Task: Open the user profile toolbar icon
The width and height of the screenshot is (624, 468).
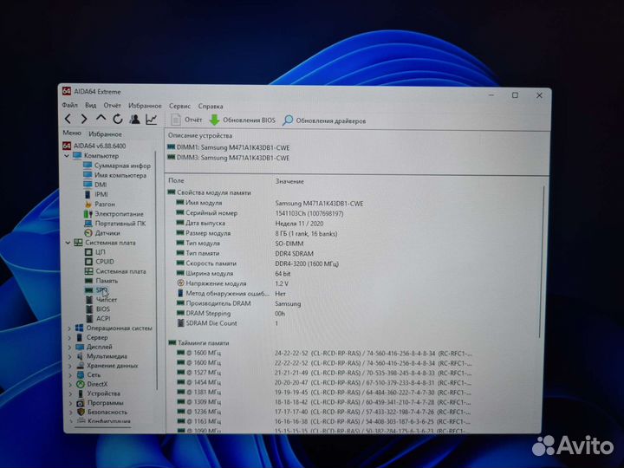Action: click(134, 119)
